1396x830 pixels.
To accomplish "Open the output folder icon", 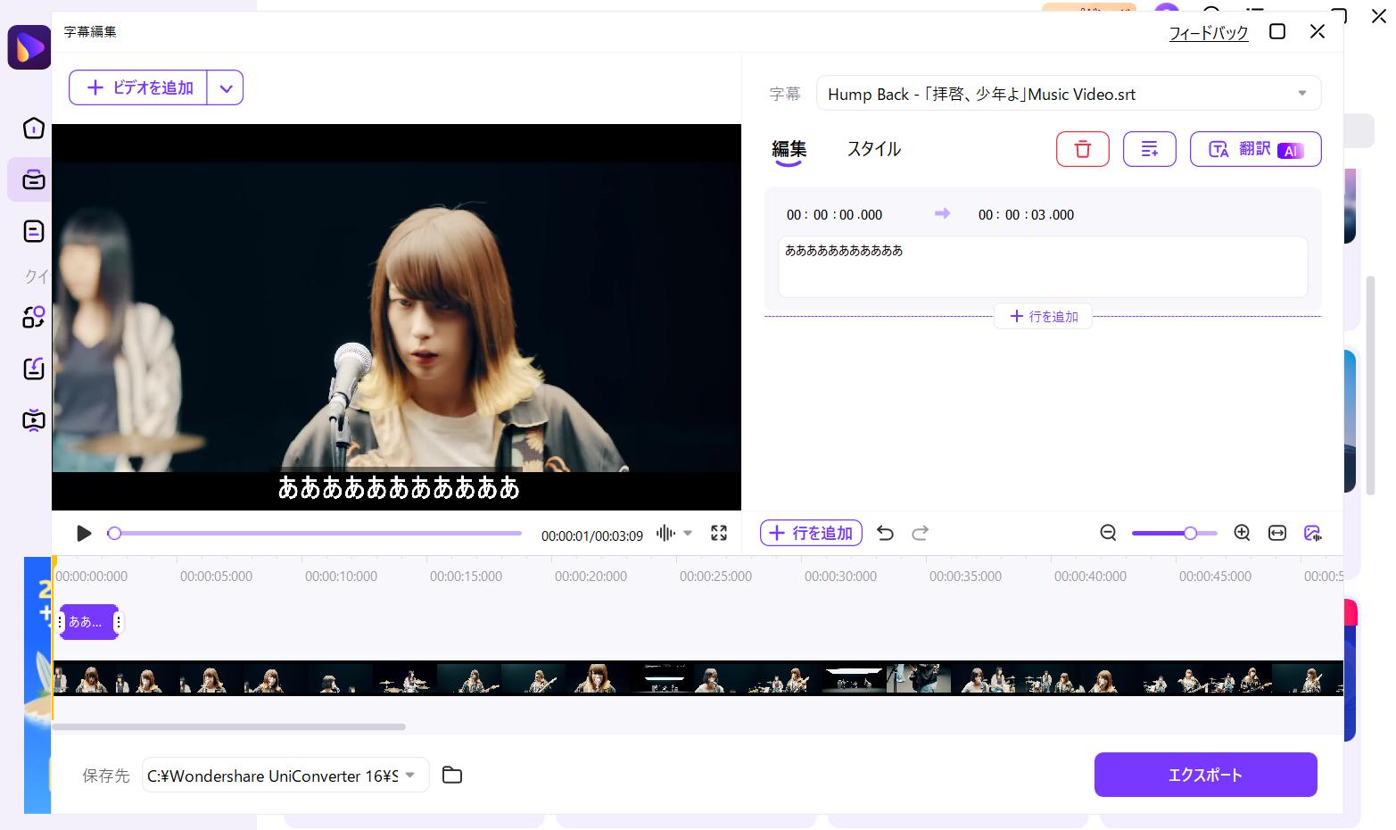I will tap(452, 775).
